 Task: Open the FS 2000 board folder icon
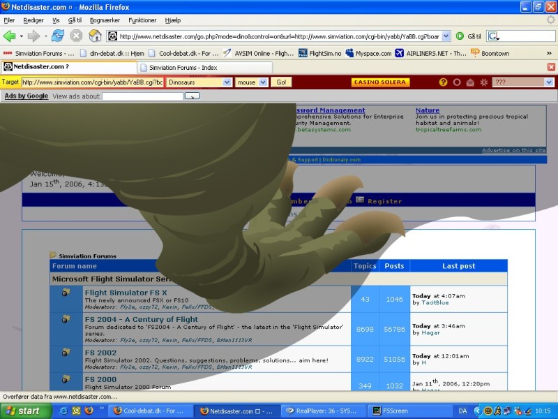(66, 379)
